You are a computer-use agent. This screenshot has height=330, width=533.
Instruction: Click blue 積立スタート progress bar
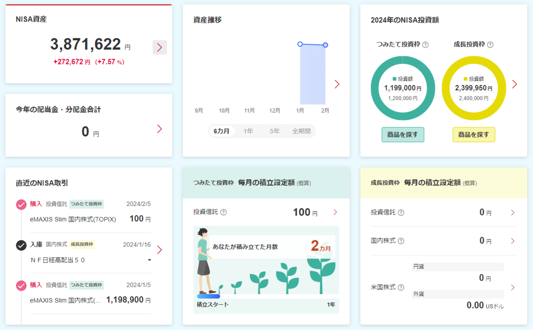click(208, 296)
